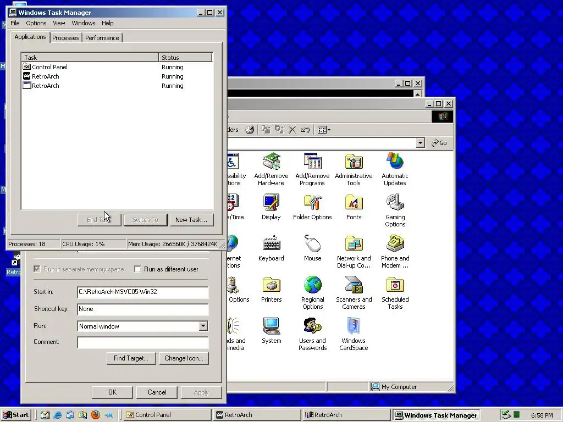Open Keyboard settings icon
This screenshot has width=563, height=422.
tap(271, 248)
